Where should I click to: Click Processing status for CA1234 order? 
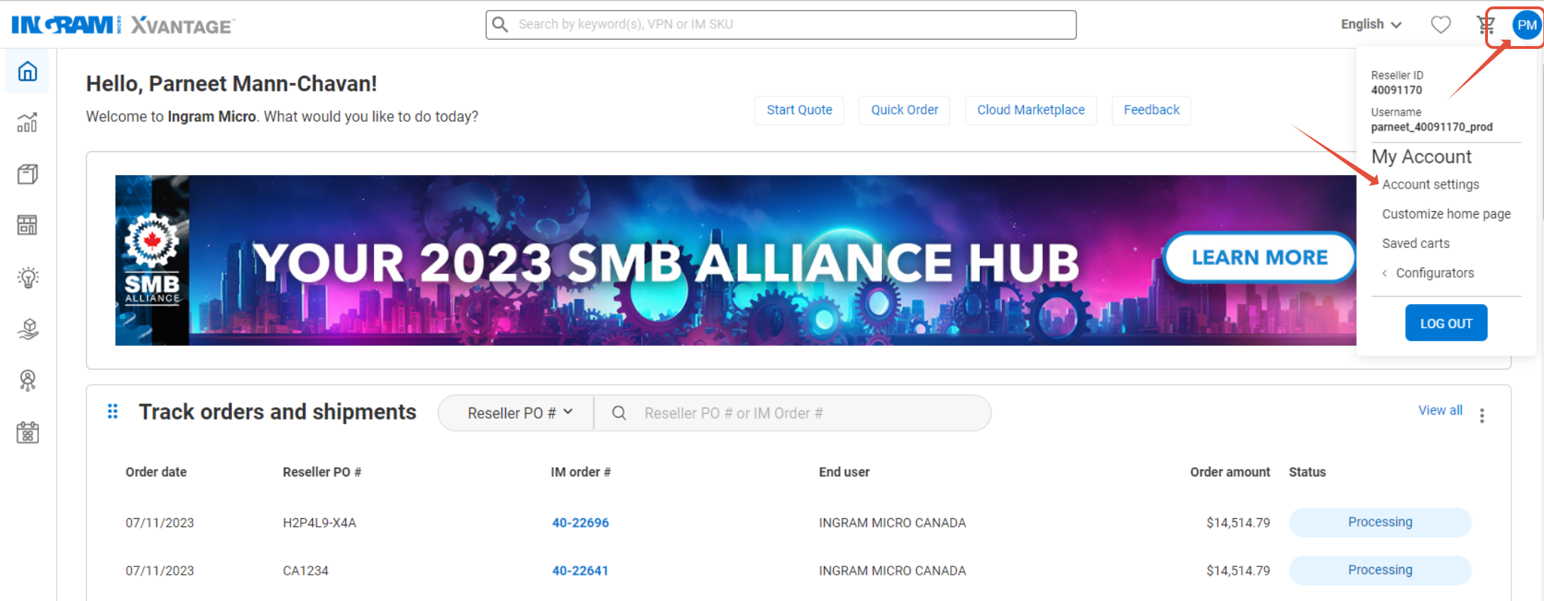click(x=1379, y=571)
